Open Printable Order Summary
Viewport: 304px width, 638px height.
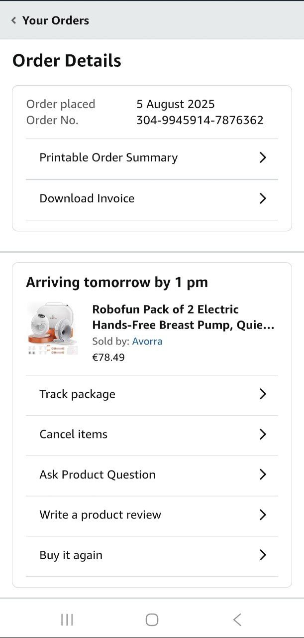pos(108,158)
